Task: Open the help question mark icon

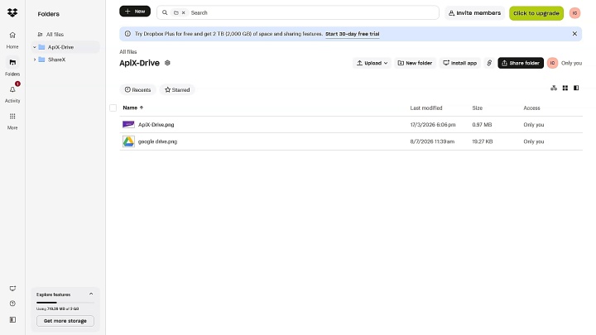Action: click(x=12, y=304)
